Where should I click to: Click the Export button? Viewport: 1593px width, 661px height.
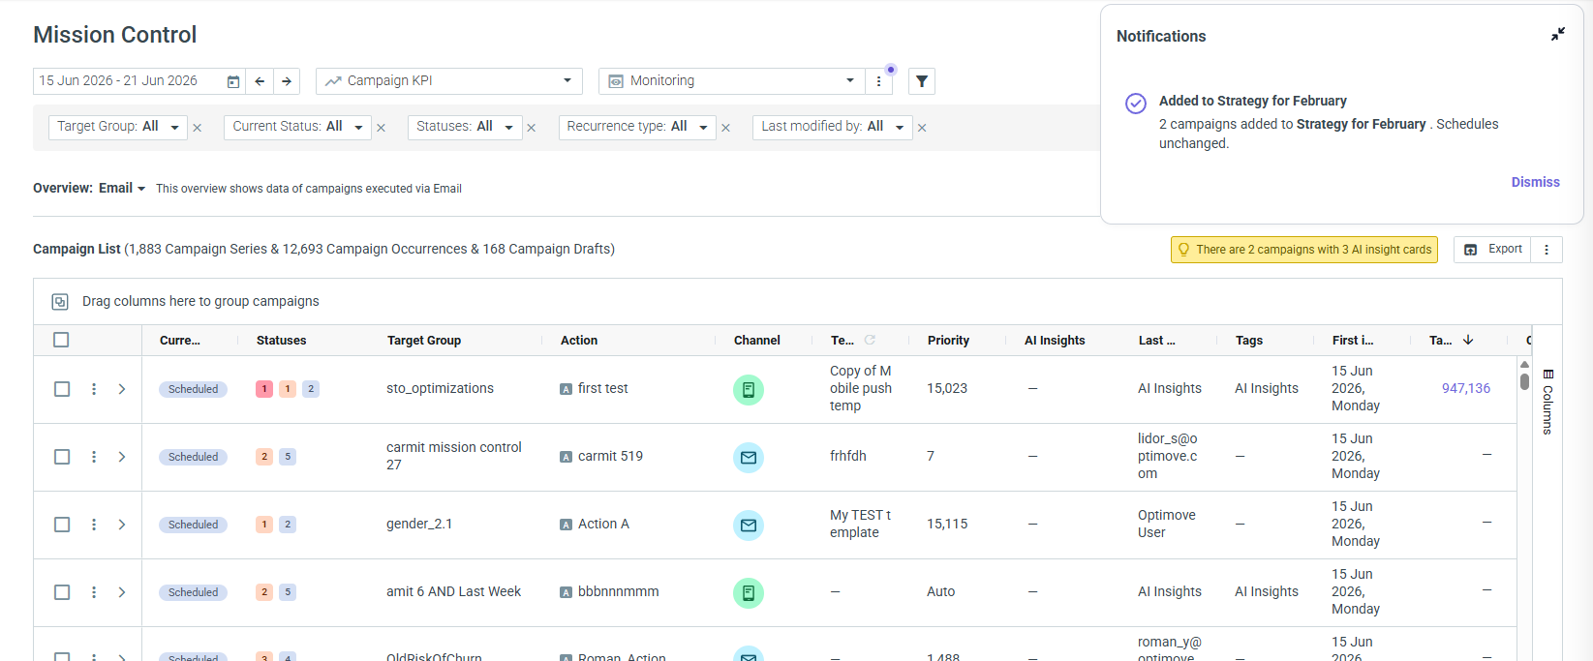(1493, 250)
